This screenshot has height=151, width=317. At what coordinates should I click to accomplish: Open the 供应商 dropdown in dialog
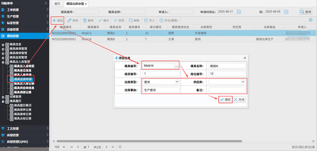[x=227, y=82]
